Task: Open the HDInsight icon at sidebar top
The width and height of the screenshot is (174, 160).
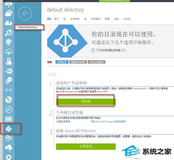Action: [9, 4]
